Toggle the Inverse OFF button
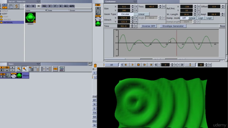 (x=149, y=26)
